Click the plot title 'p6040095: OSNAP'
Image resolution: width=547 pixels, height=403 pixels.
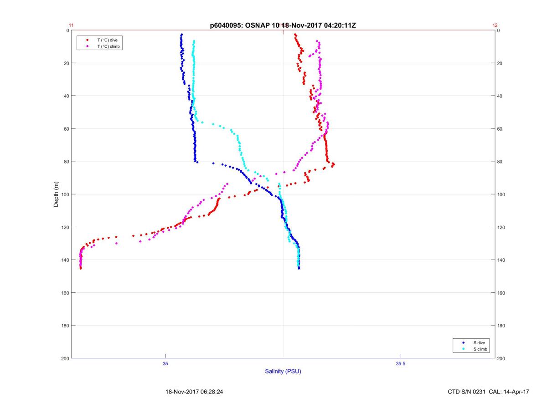(x=240, y=26)
